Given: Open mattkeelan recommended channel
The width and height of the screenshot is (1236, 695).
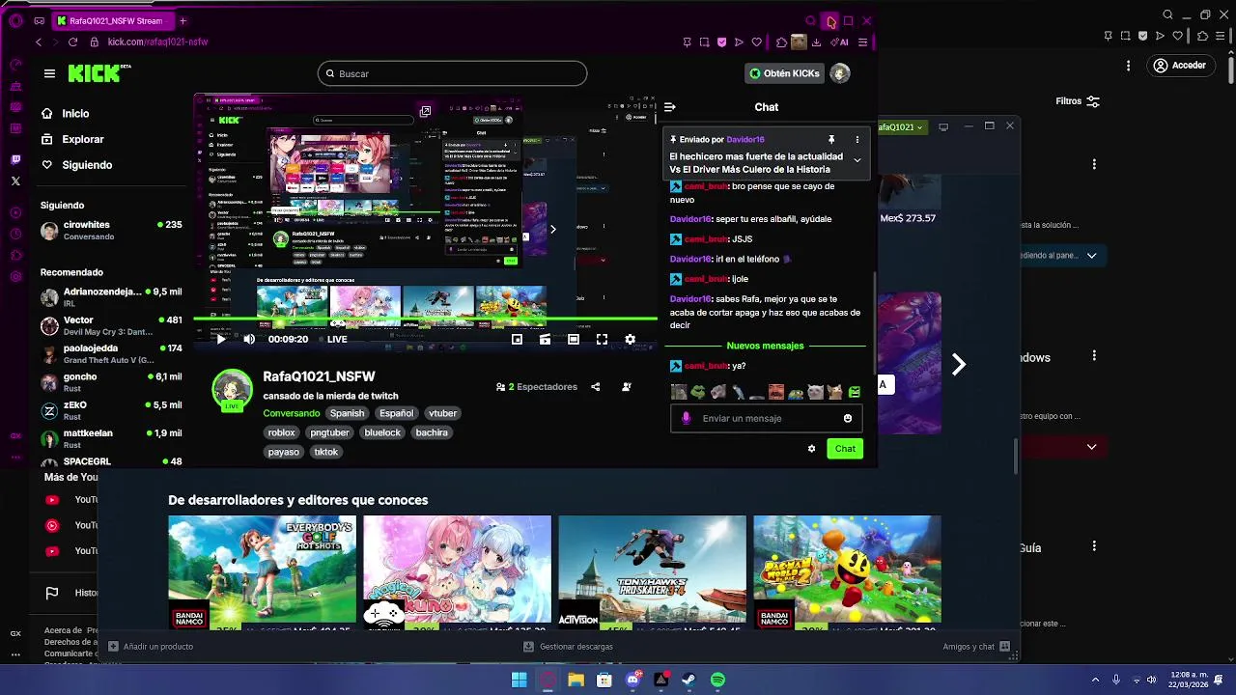Looking at the screenshot, I should (x=111, y=438).
